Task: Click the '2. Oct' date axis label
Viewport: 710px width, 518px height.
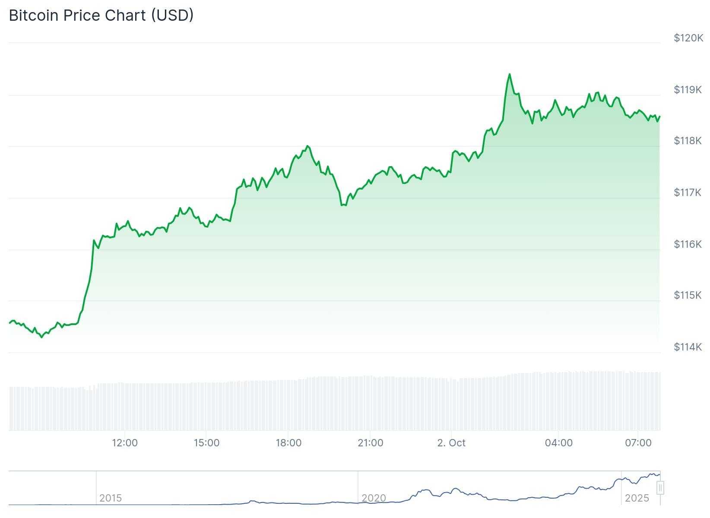Action: 451,443
